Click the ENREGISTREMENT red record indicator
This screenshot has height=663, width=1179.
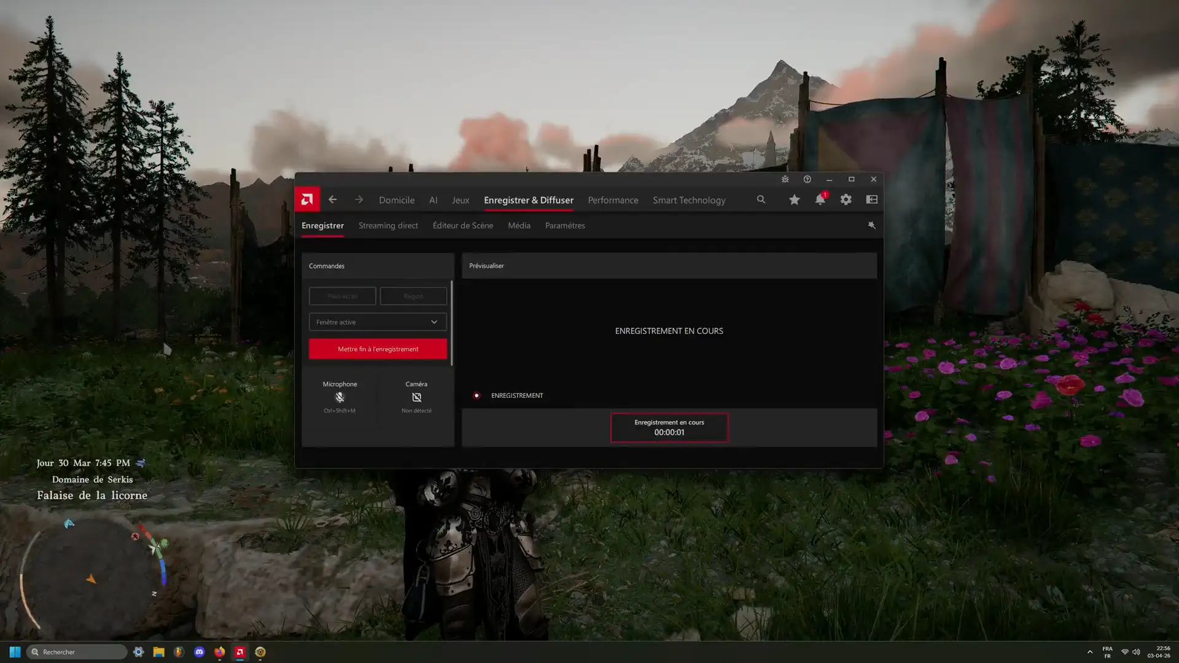pyautogui.click(x=477, y=395)
